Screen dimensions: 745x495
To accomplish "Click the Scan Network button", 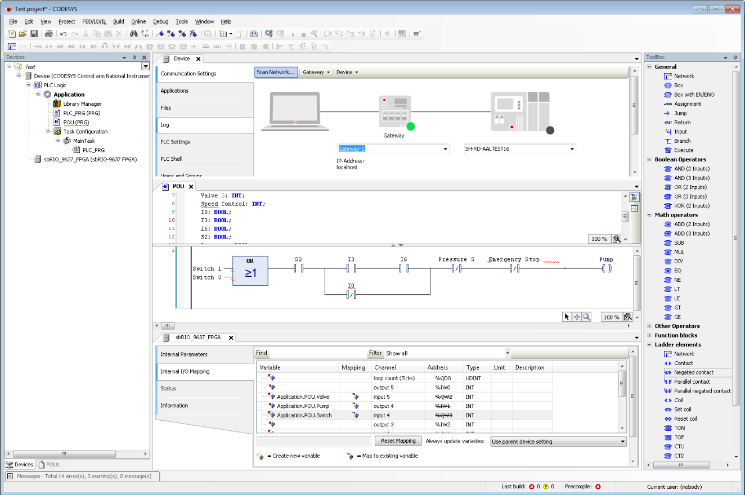I will point(276,72).
